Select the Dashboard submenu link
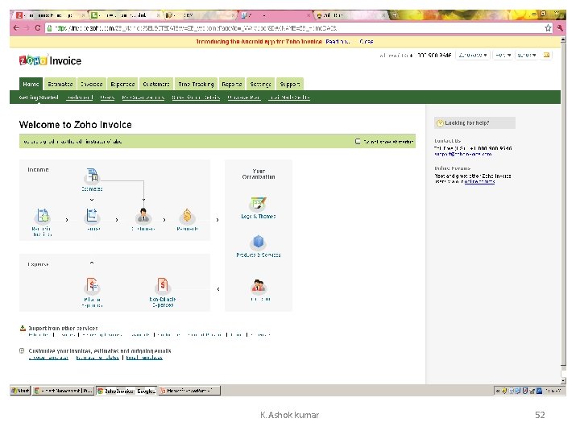Viewport: 580px width, 435px height. [x=80, y=97]
